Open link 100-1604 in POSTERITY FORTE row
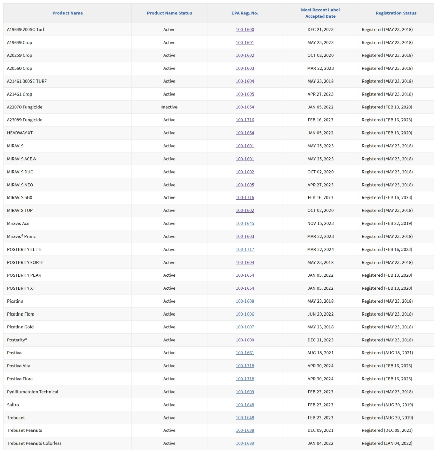Viewport: 437px width, 454px height. [245, 262]
